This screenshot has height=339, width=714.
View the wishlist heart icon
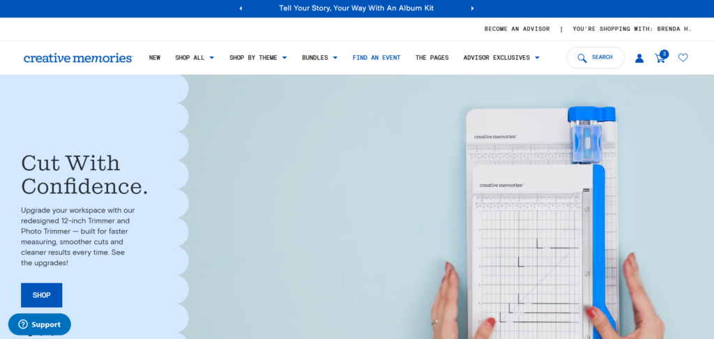point(683,58)
